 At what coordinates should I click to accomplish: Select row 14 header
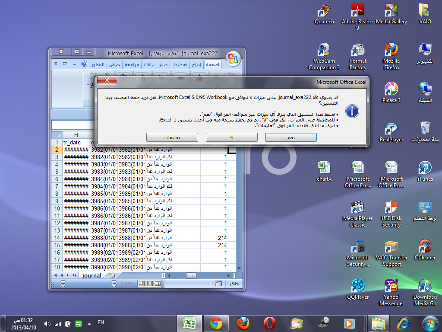[57, 238]
